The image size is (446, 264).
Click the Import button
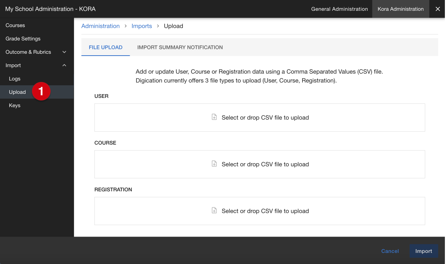tap(424, 251)
